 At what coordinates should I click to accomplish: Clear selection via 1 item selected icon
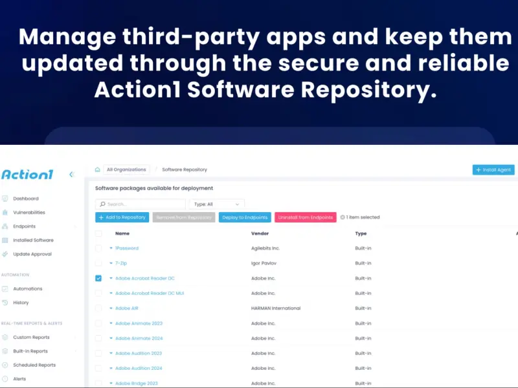point(343,217)
